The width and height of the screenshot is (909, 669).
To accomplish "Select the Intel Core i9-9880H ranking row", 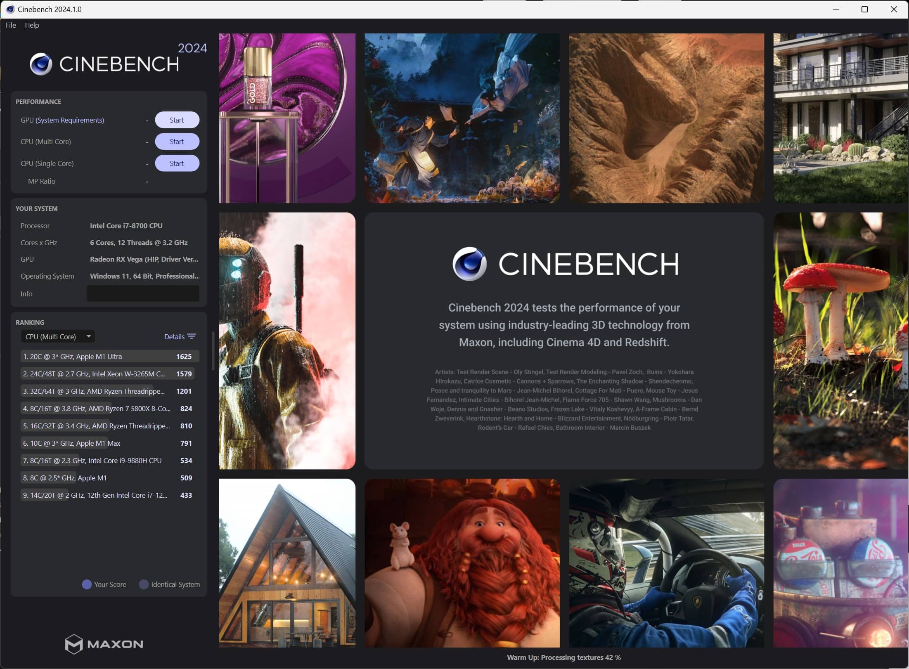I will click(x=110, y=461).
